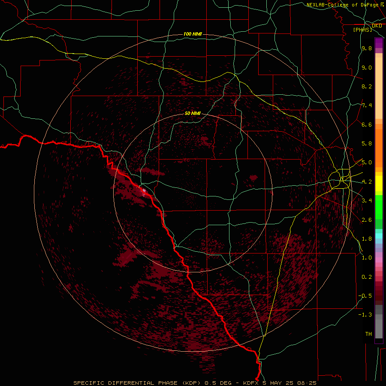Pick the bright yellow band of color scale
Image resolution: width=386 pixels, height=386 pixels.
pyautogui.click(x=379, y=184)
